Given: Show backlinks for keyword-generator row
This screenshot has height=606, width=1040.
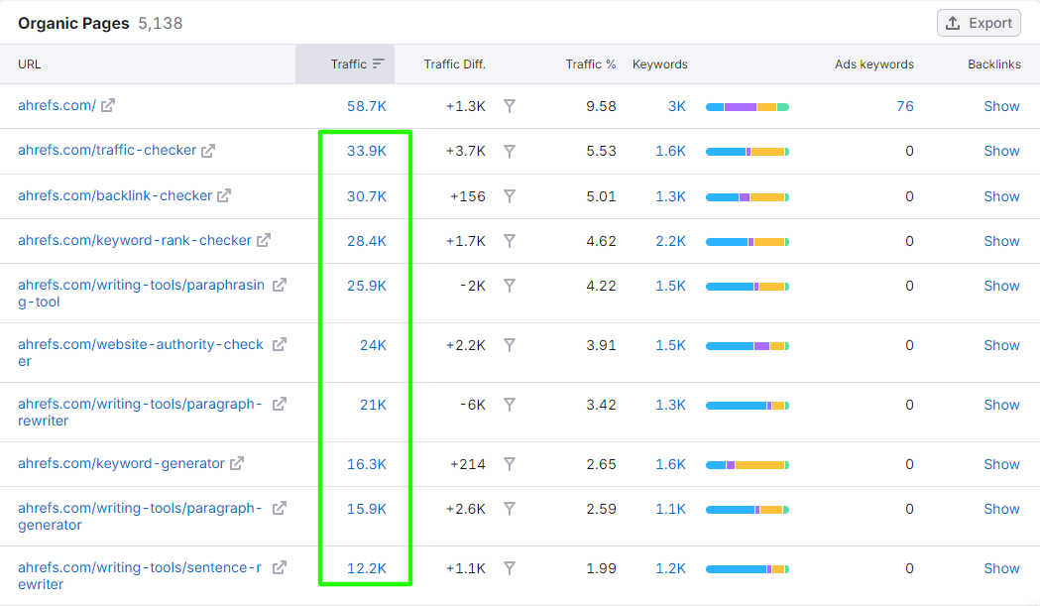Looking at the screenshot, I should point(1001,464).
